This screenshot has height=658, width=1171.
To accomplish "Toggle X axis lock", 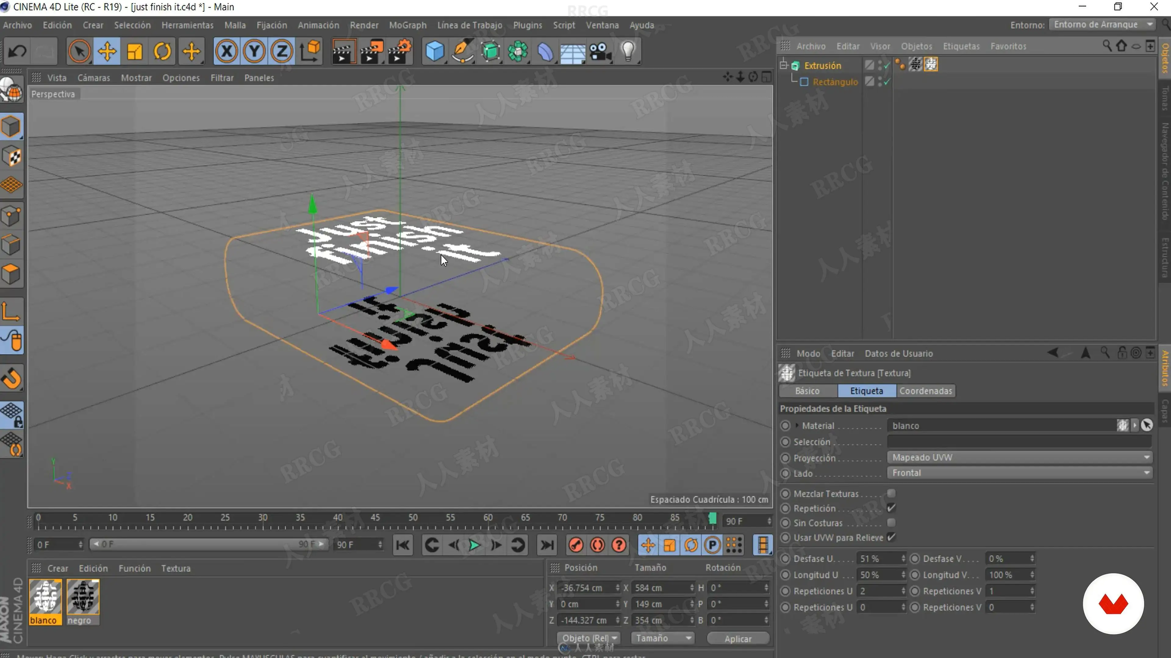I will pos(226,51).
